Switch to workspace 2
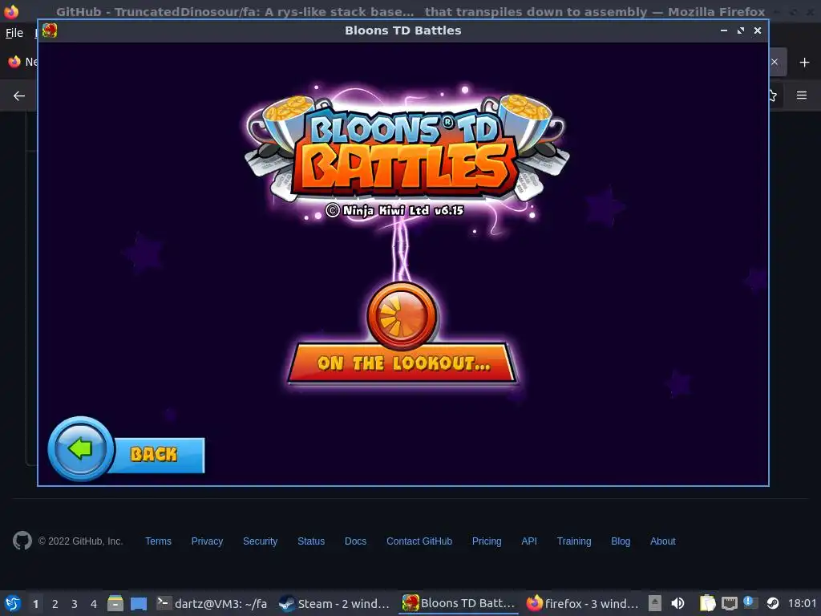Viewport: 821px width, 616px height. (55, 604)
